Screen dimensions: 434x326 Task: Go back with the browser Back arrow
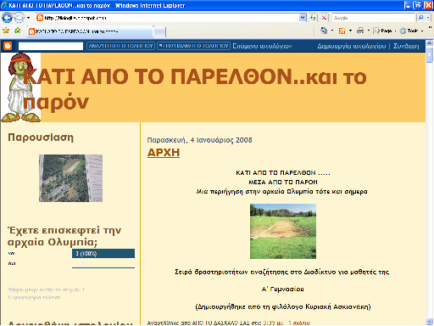pyautogui.click(x=7, y=18)
